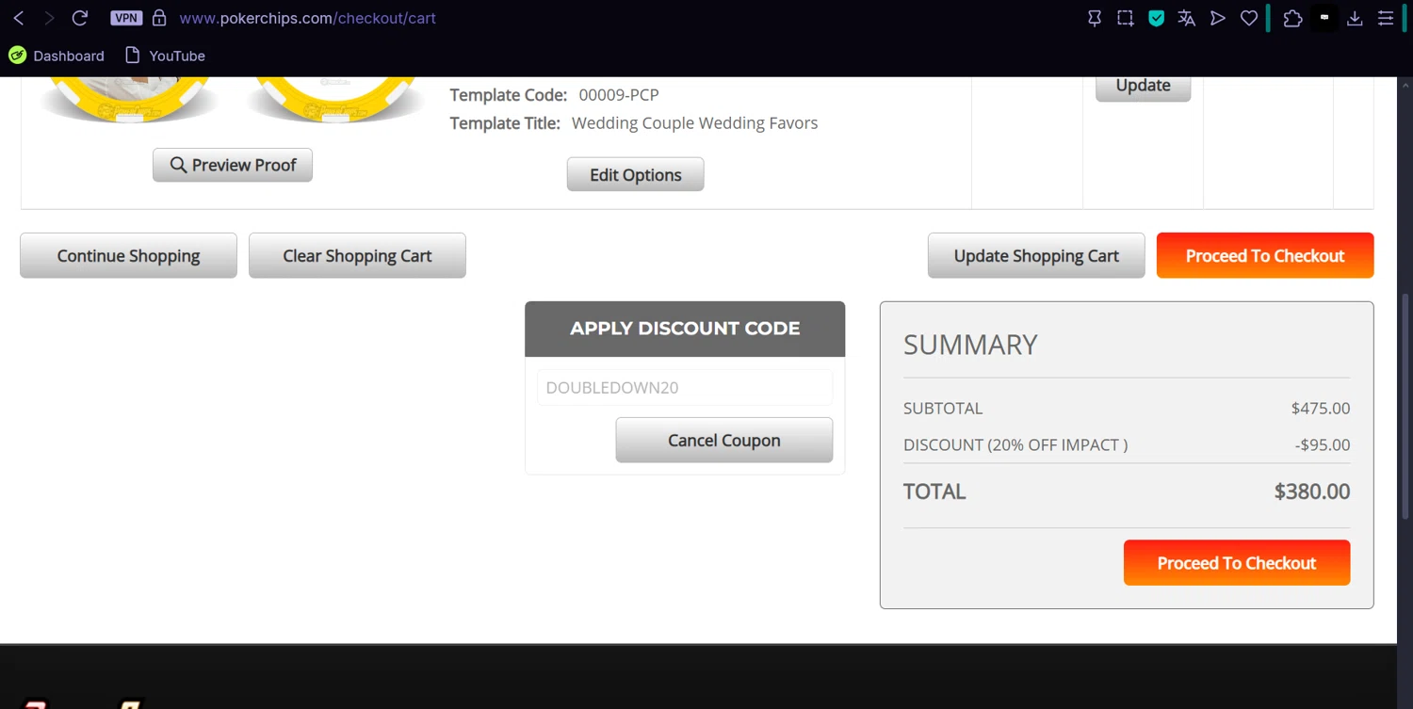Viewport: 1413px width, 709px height.
Task: Click the right yellow poker chip thumbnail
Action: (x=336, y=99)
